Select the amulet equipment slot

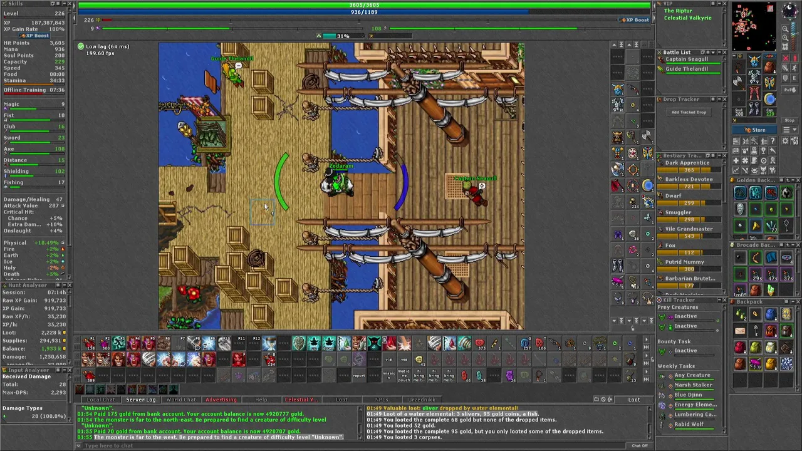[x=739, y=67]
